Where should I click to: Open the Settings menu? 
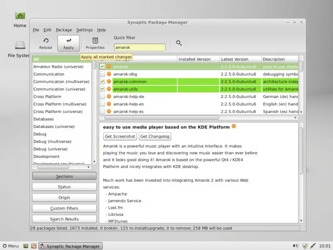tap(84, 30)
